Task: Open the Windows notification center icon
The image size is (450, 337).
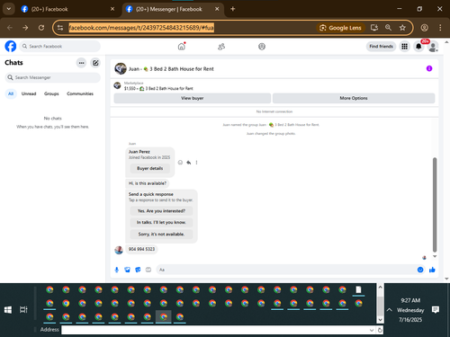Action: coord(436,310)
